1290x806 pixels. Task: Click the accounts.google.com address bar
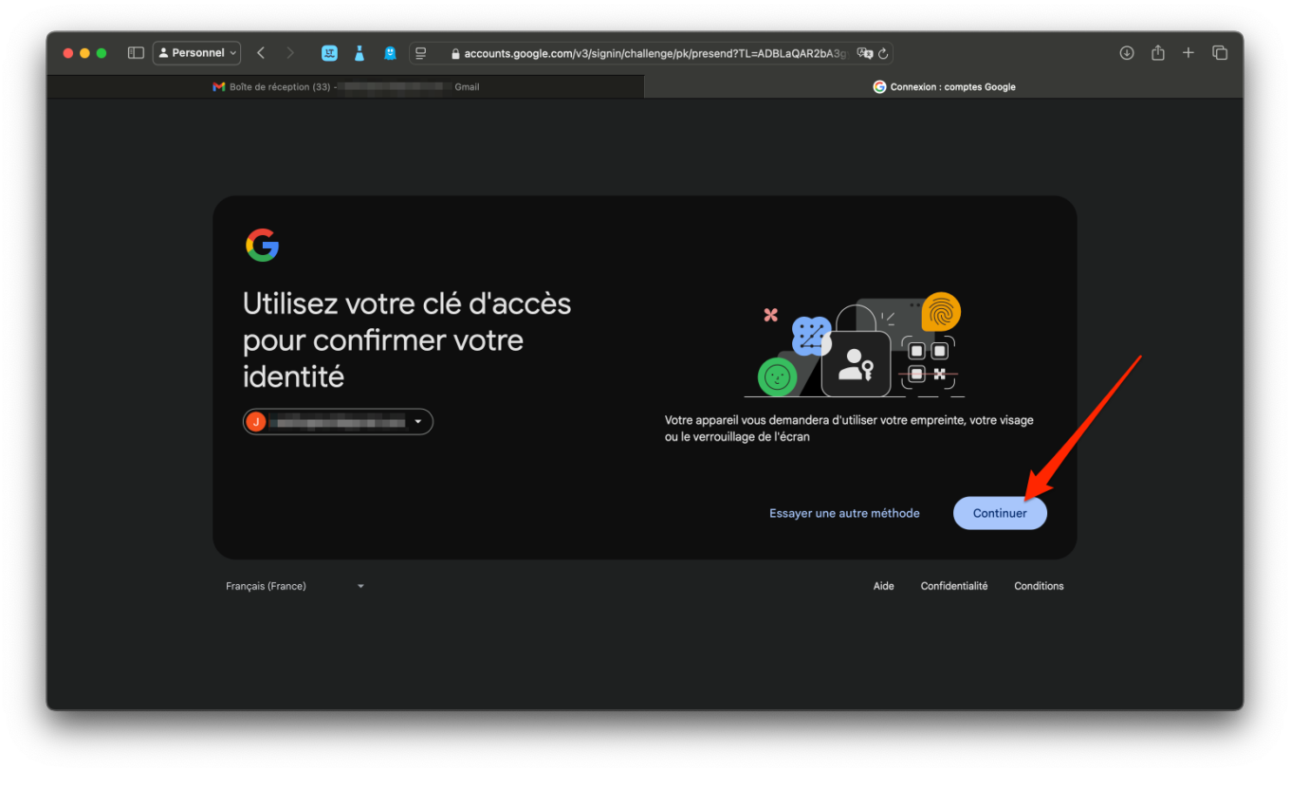[651, 53]
